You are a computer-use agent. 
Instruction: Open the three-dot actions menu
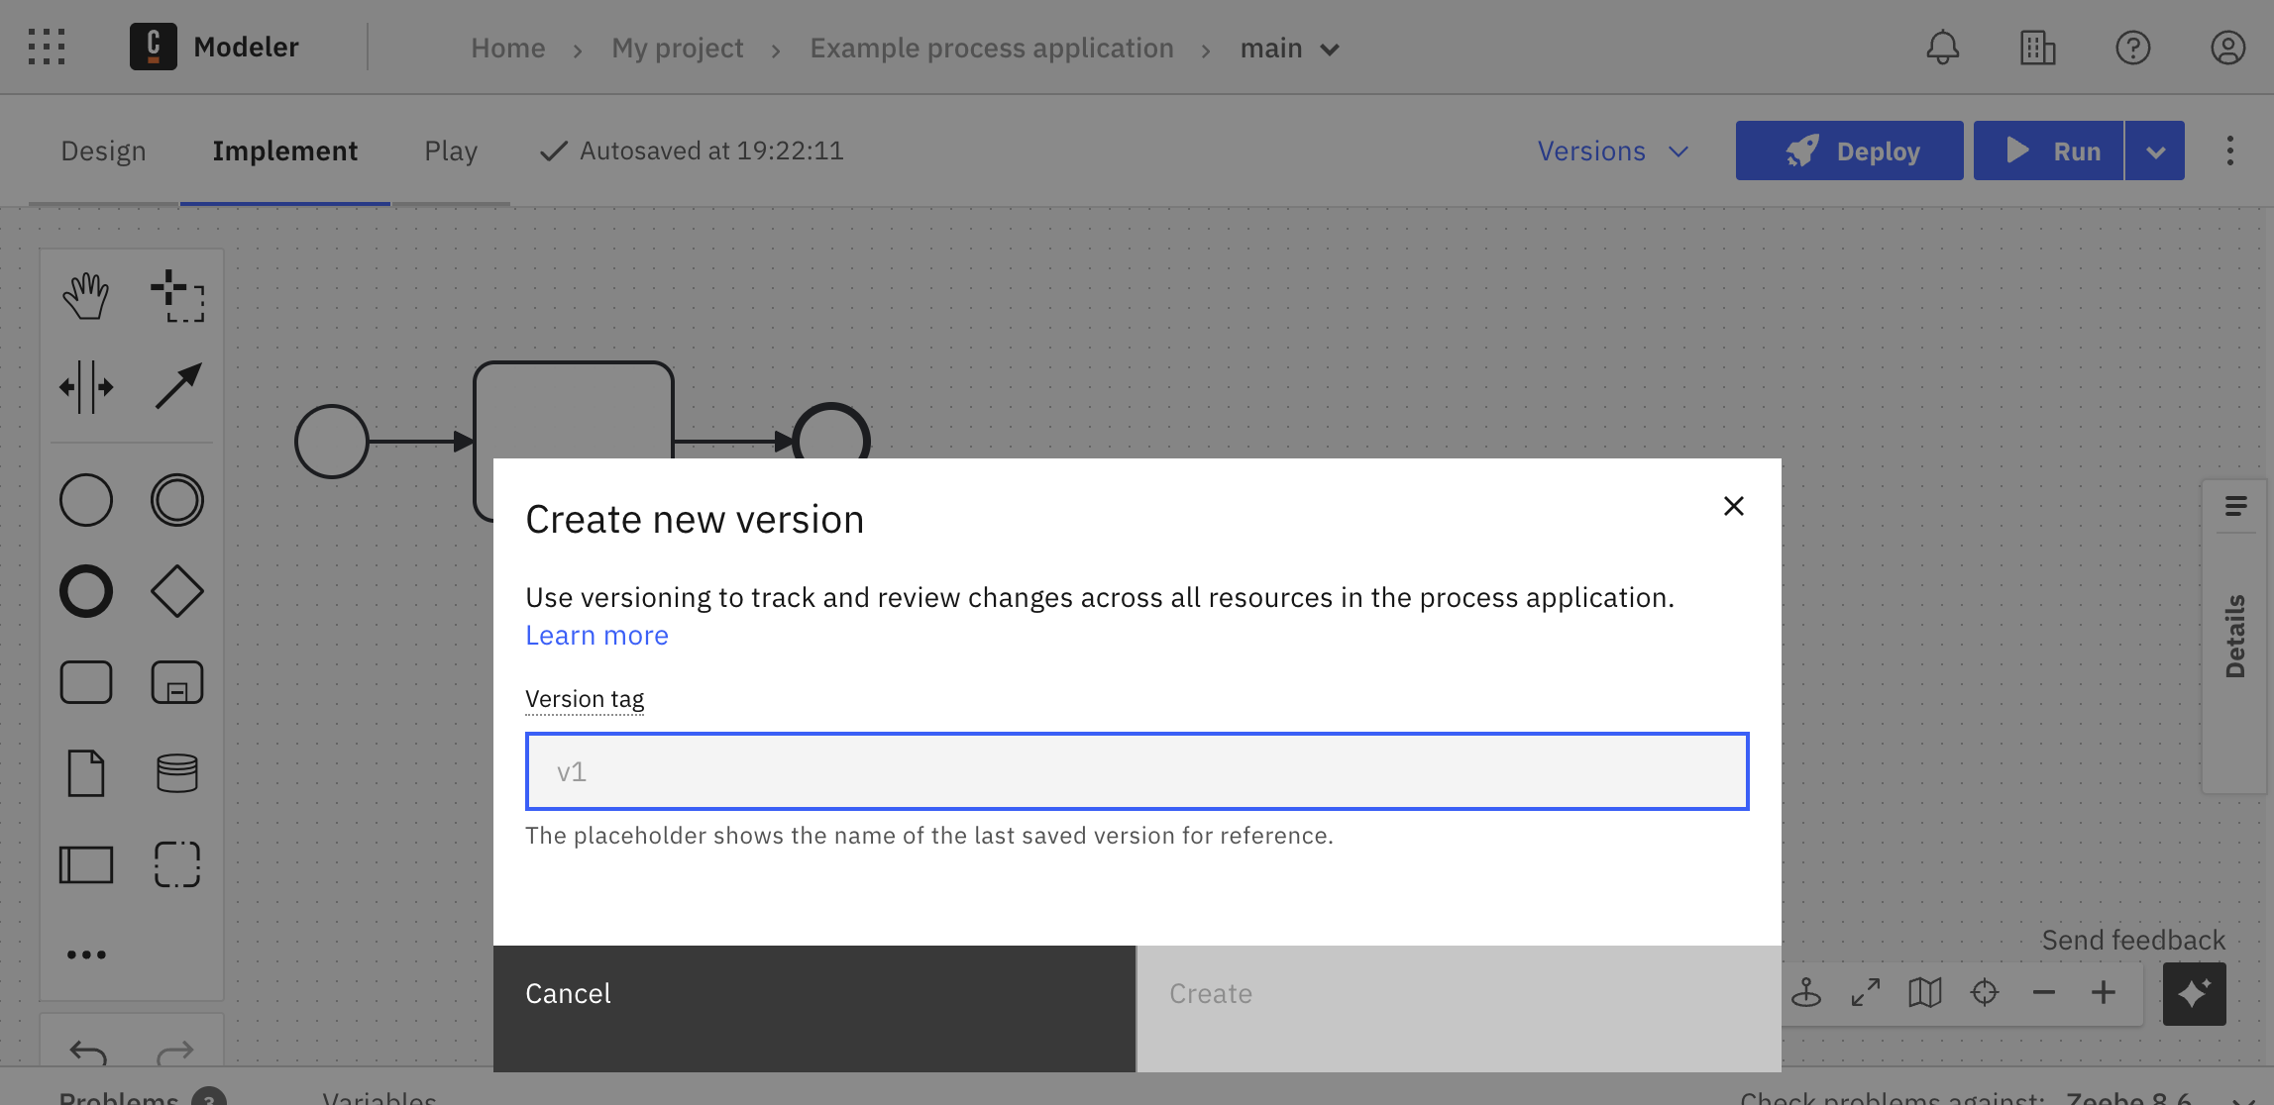(x=2229, y=151)
